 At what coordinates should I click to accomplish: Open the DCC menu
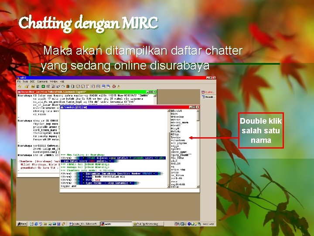(x=32, y=81)
